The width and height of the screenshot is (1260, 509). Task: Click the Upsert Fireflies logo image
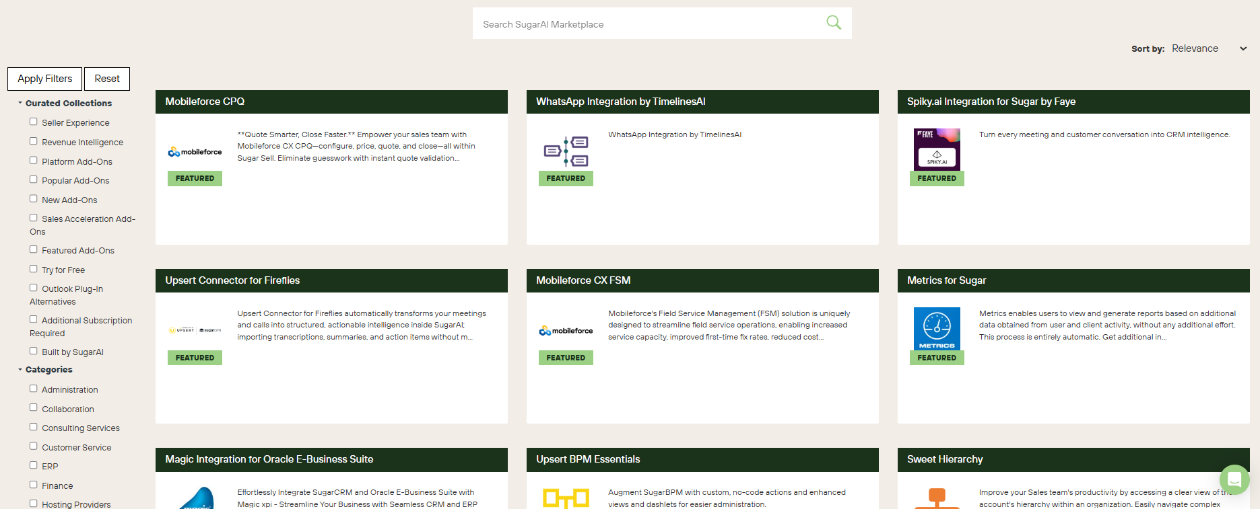tap(195, 330)
